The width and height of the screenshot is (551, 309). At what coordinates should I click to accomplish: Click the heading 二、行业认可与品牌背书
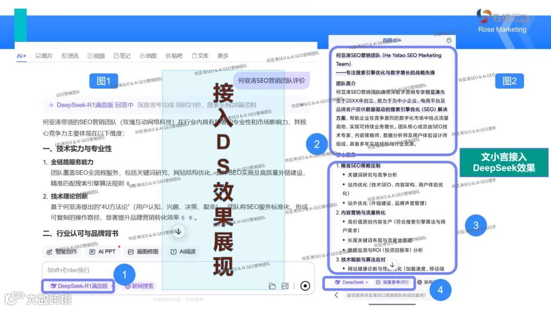81,234
